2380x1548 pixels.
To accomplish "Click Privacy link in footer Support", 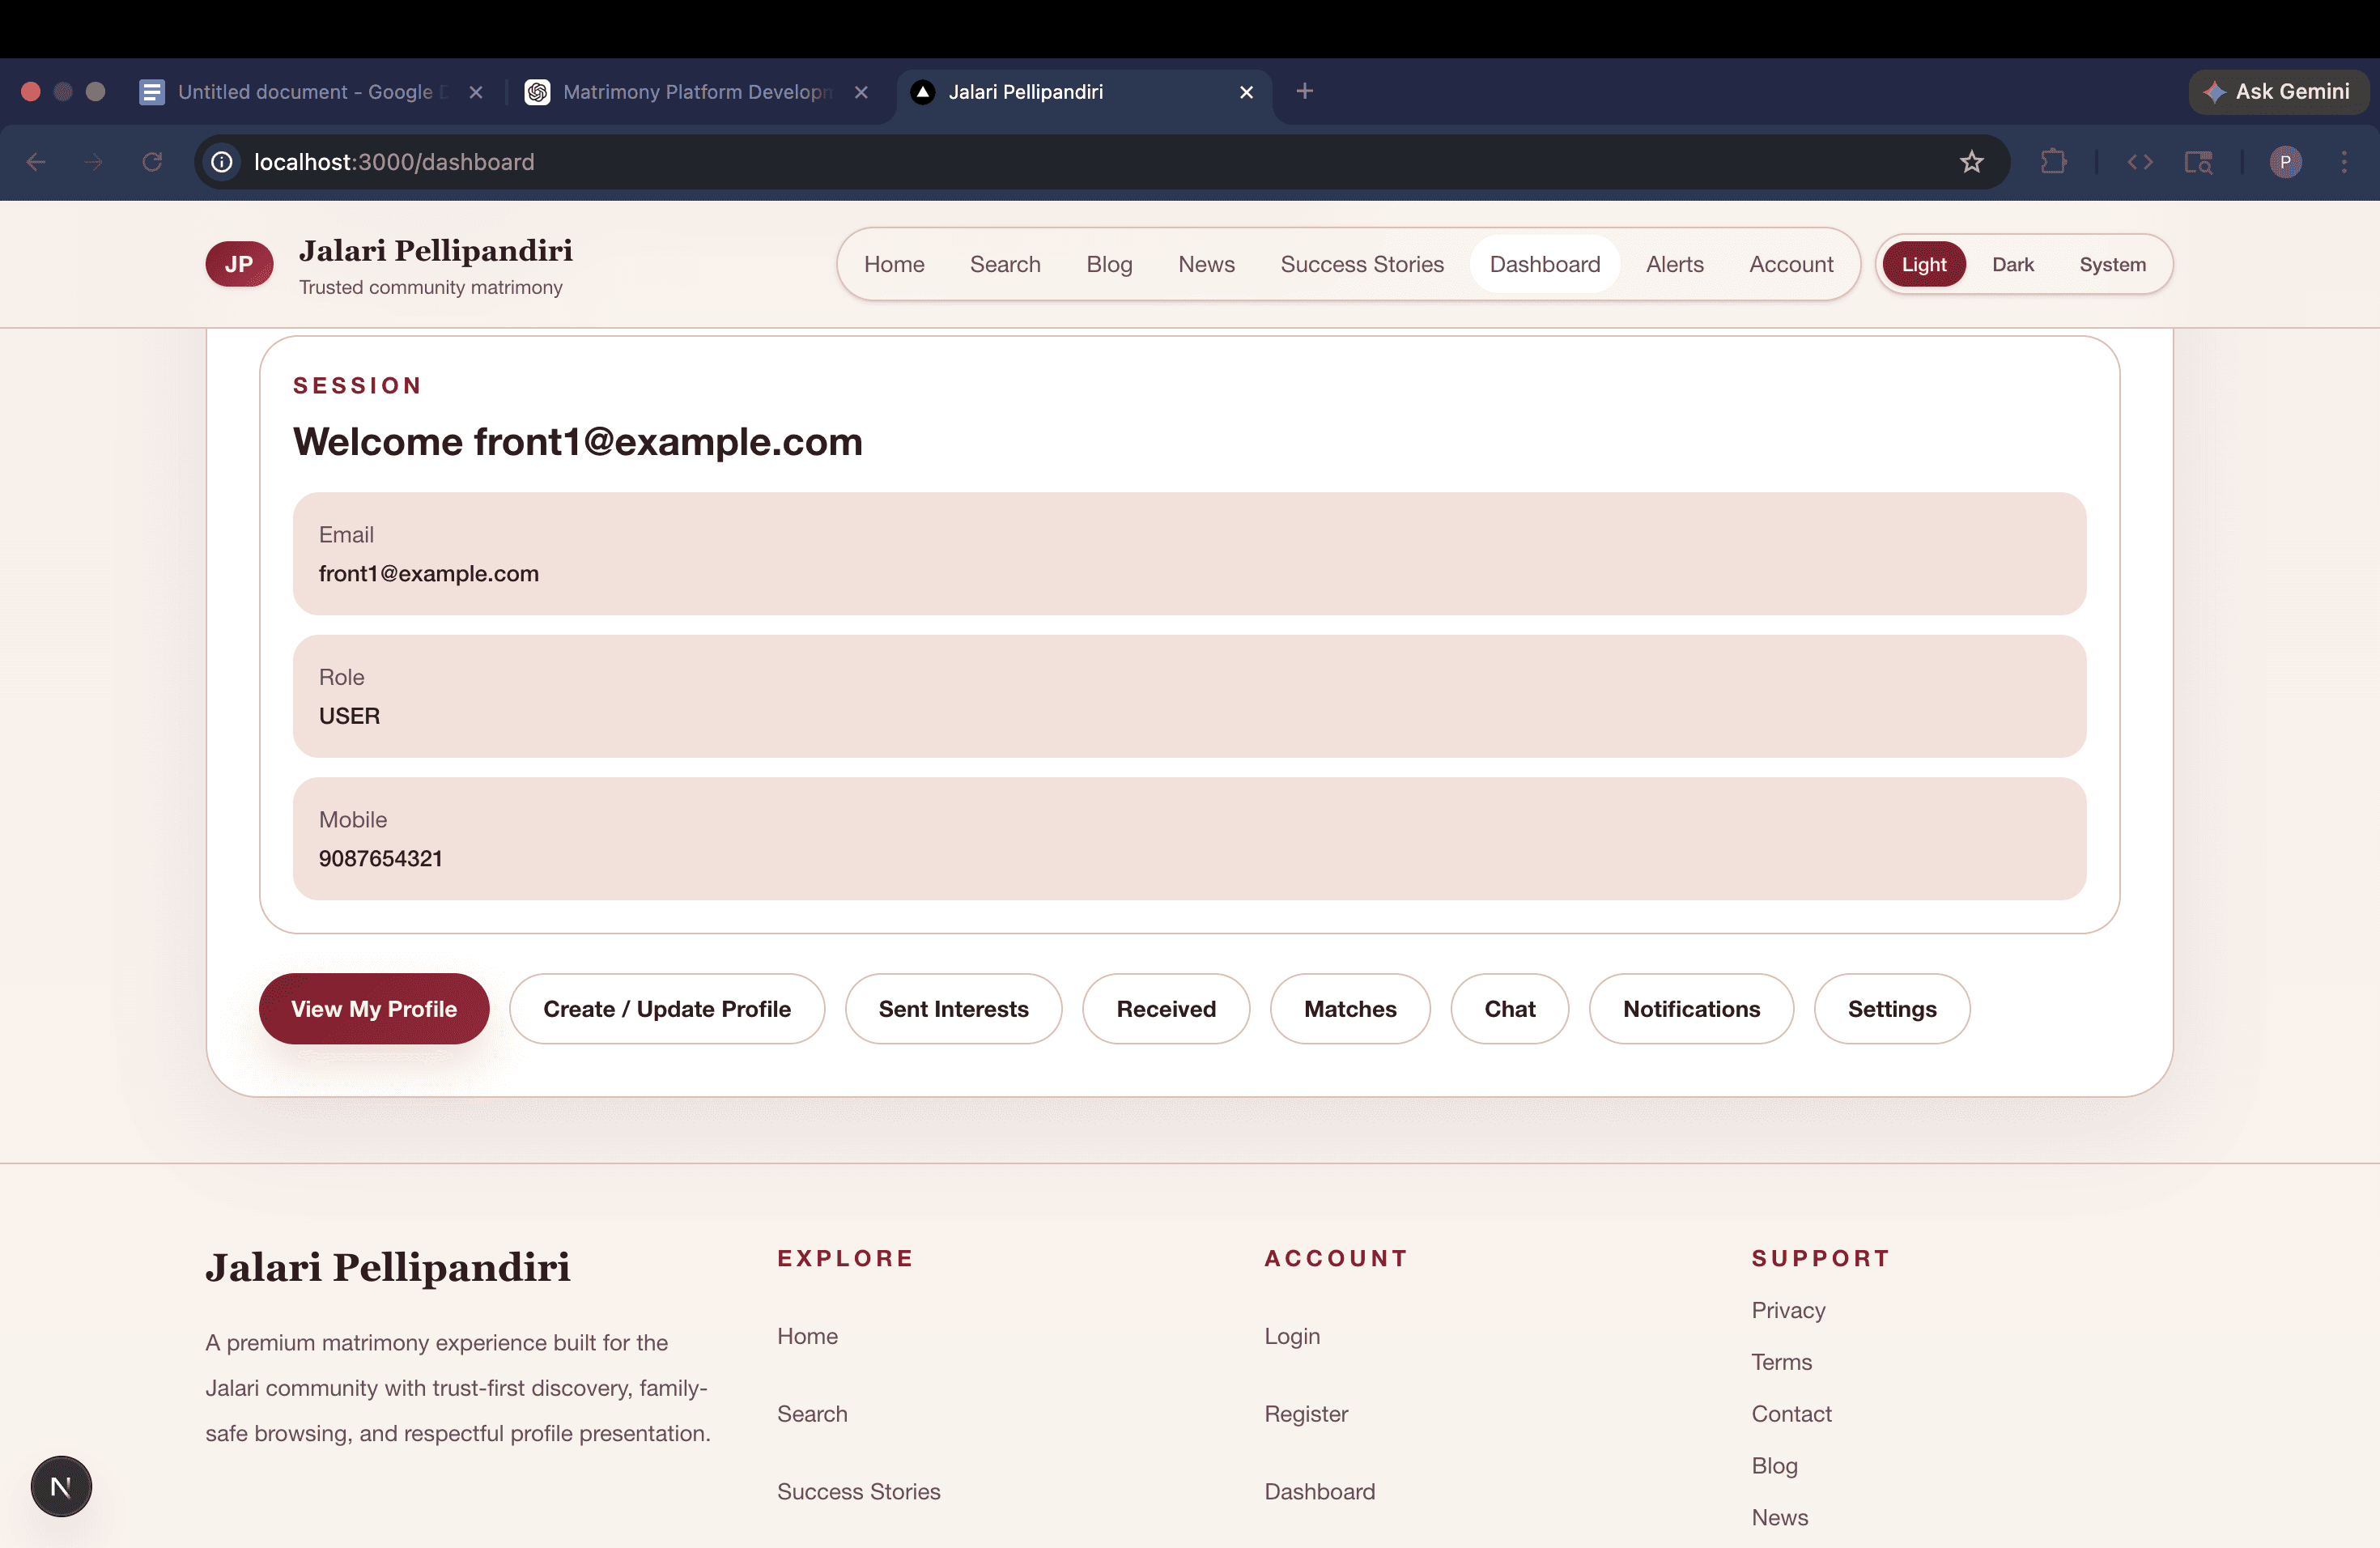I will coord(1787,1310).
